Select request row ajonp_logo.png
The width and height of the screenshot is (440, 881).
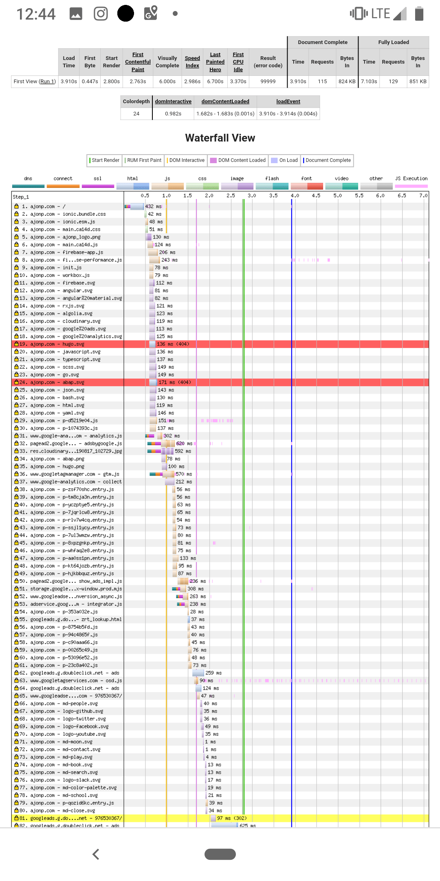pyautogui.click(x=220, y=237)
